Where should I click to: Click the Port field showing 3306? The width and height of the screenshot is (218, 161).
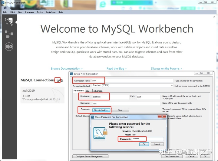pyautogui.click(x=148, y=97)
